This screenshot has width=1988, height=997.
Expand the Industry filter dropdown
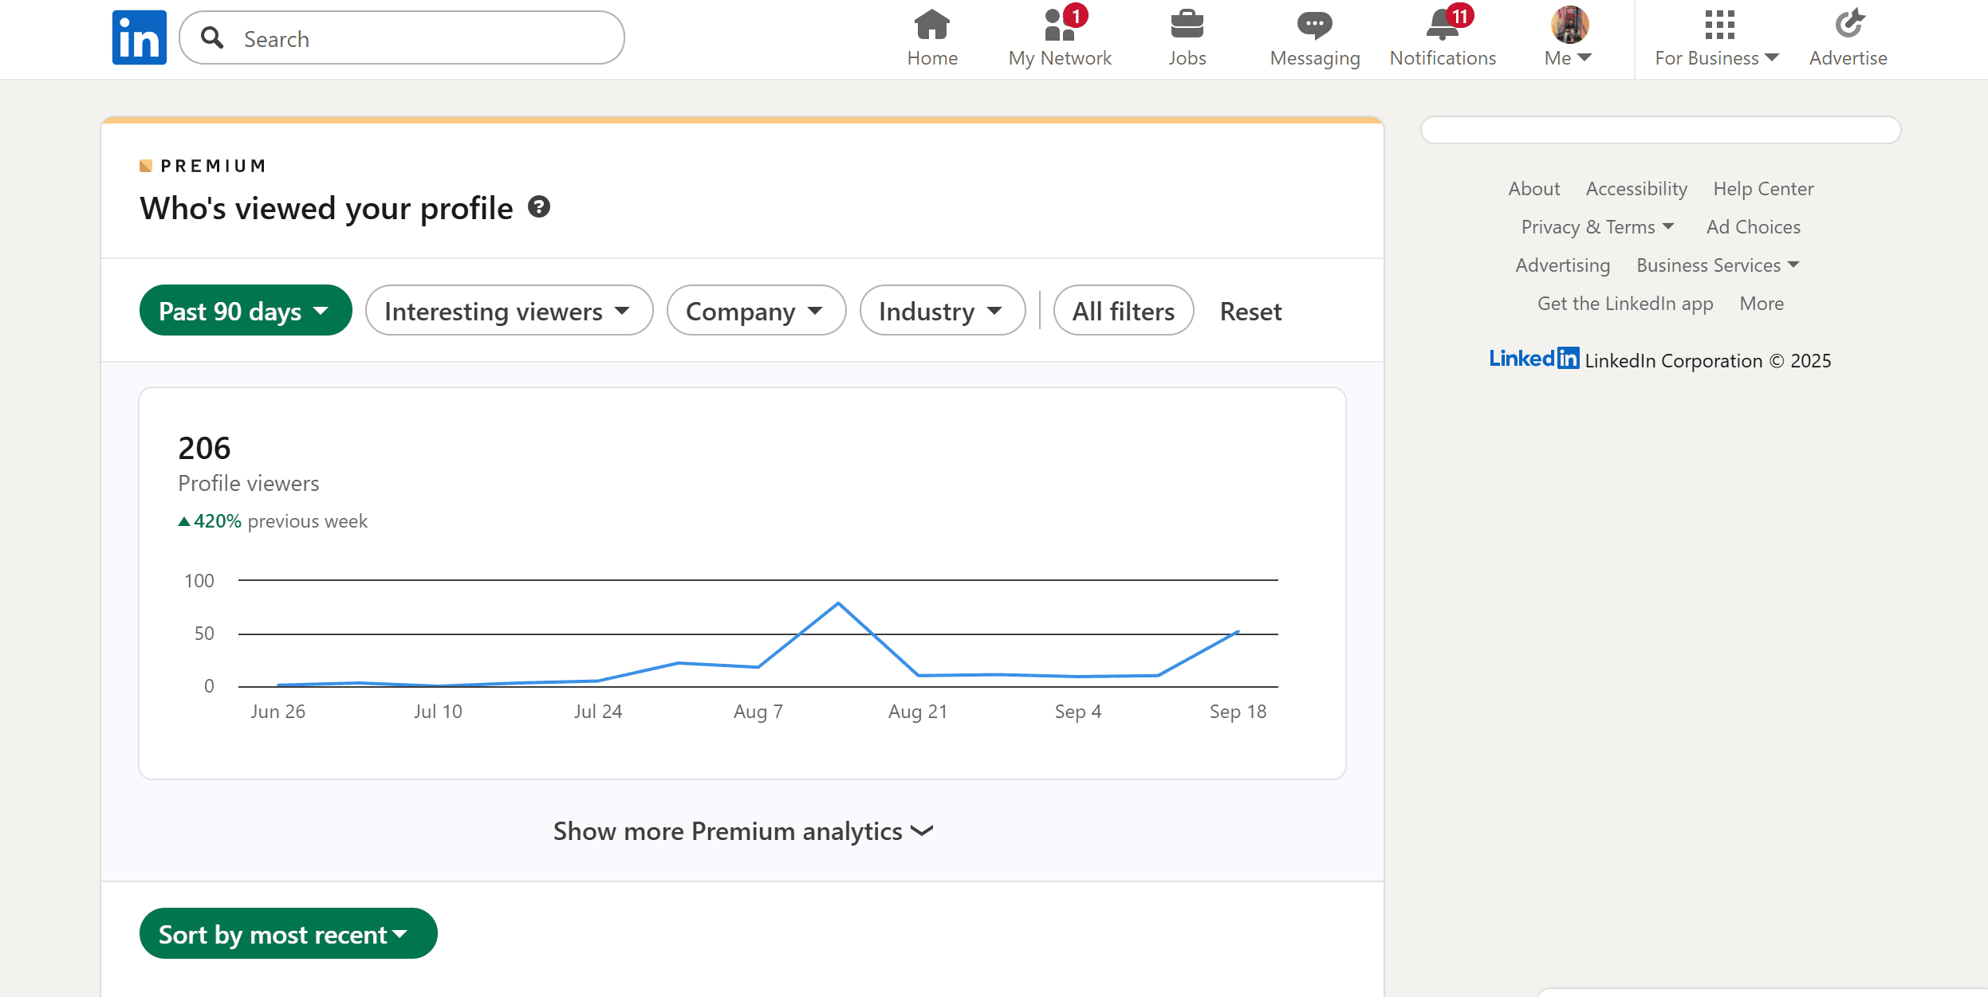click(942, 310)
